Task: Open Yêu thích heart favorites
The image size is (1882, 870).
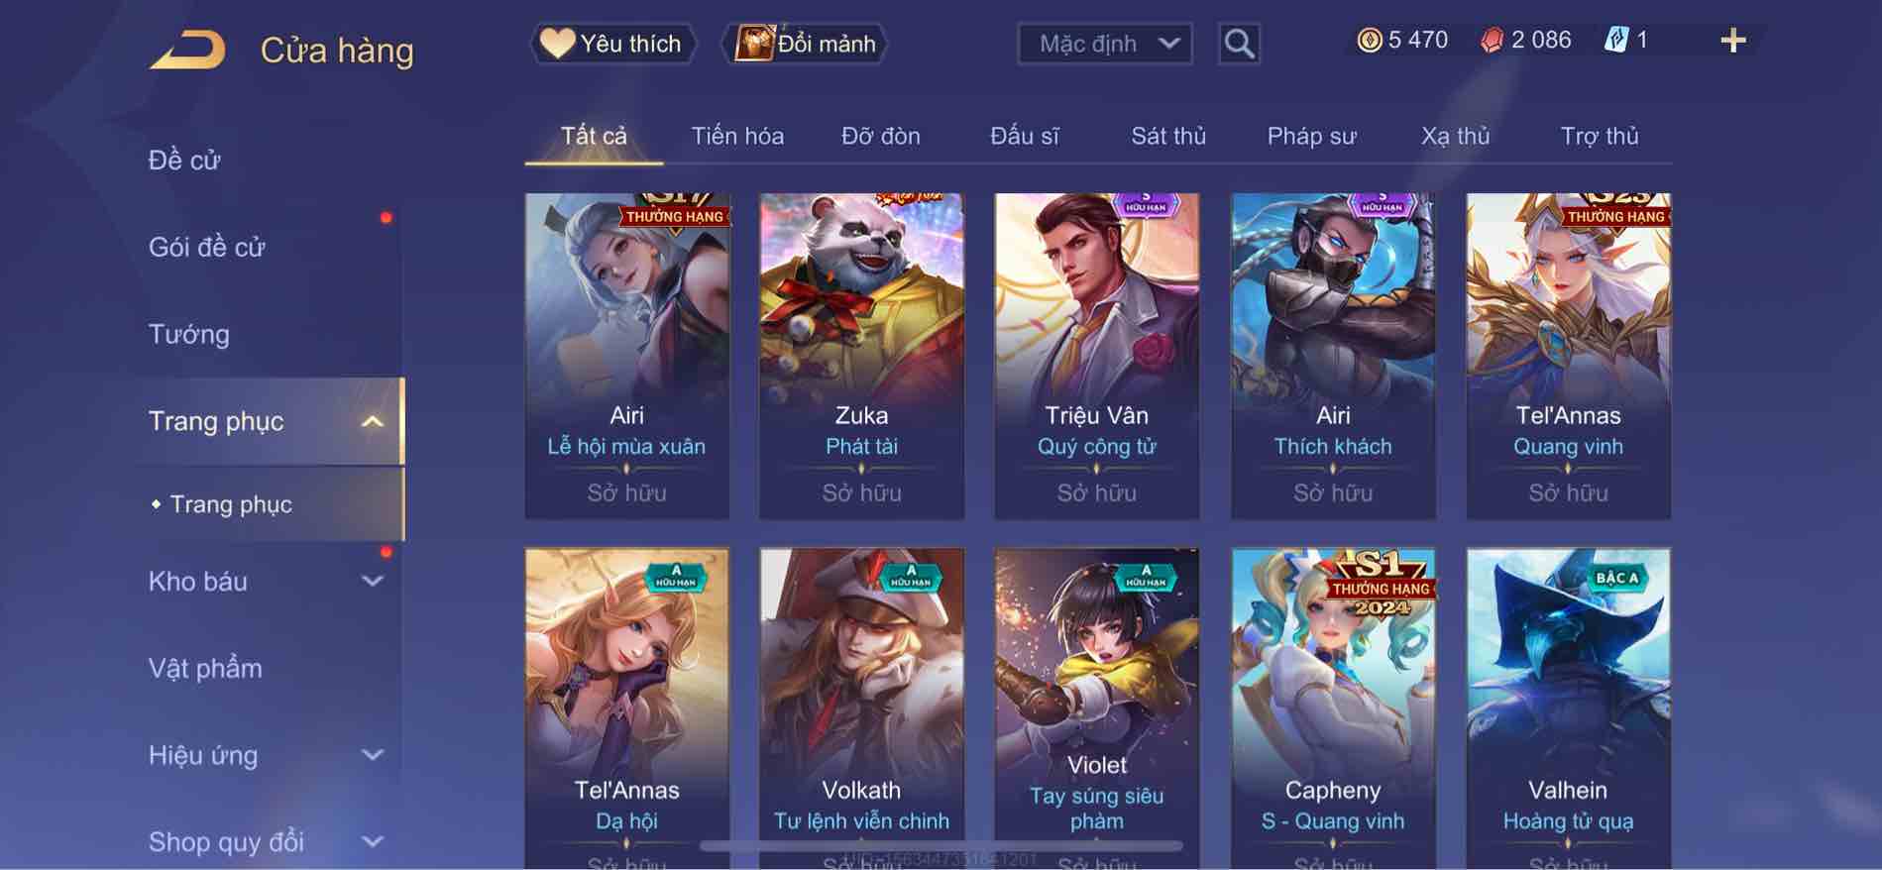Action: (x=611, y=44)
